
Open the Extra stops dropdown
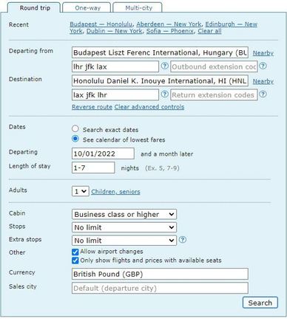coord(124,241)
